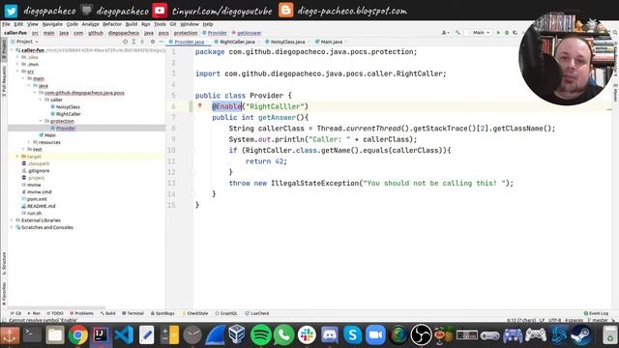Open the Problems tool window button

coord(81,313)
